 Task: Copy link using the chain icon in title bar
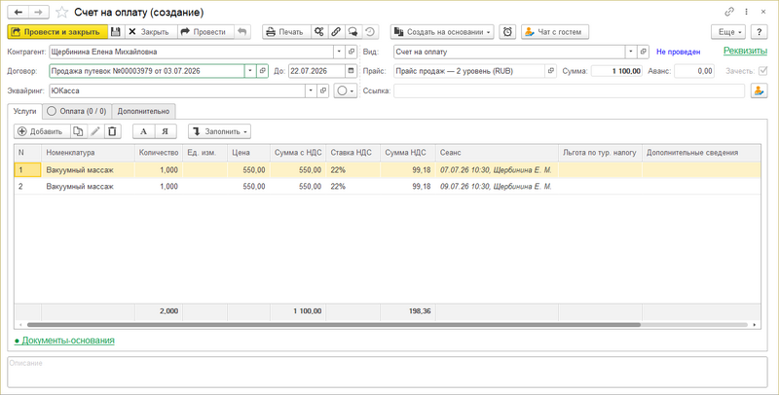tap(729, 12)
